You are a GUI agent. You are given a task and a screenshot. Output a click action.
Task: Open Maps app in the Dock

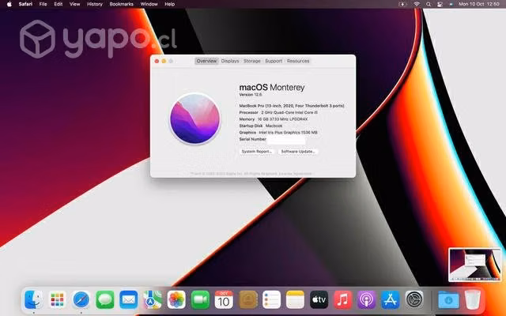pyautogui.click(x=153, y=299)
